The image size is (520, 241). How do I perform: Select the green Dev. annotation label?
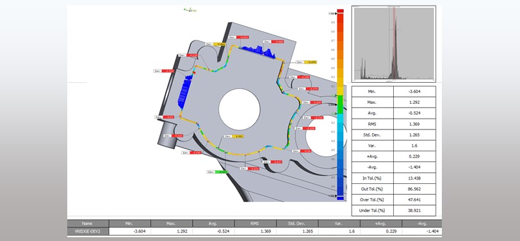coord(217,172)
